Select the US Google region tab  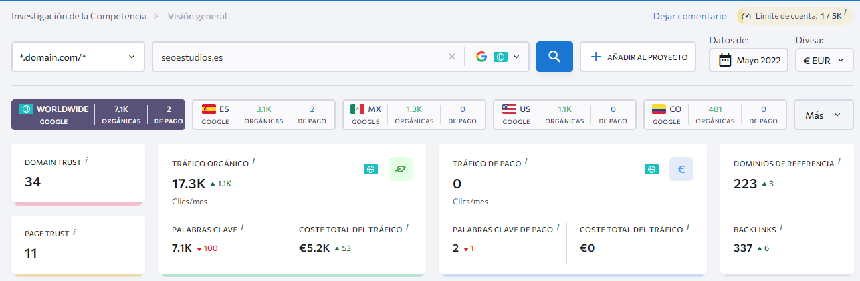tap(565, 115)
